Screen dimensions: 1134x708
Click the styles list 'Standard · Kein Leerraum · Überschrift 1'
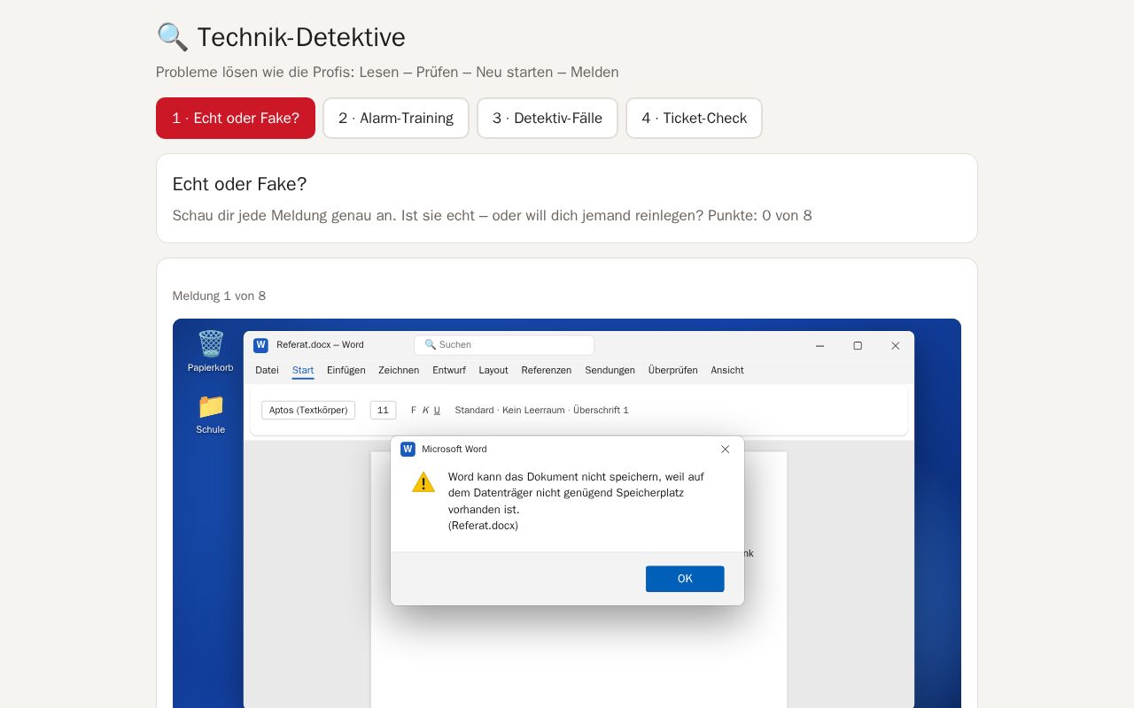[541, 411]
